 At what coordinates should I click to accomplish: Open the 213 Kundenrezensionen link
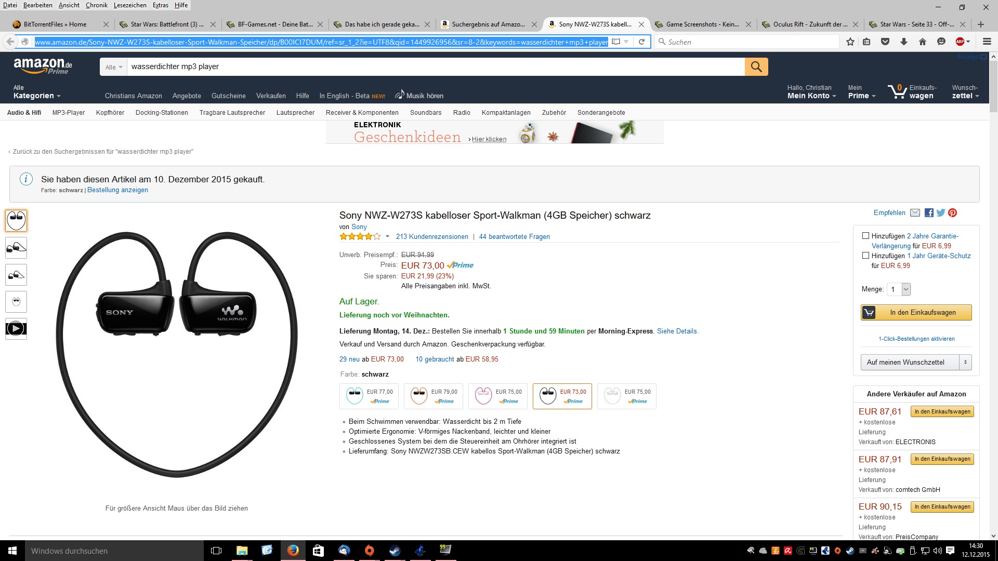pyautogui.click(x=432, y=236)
